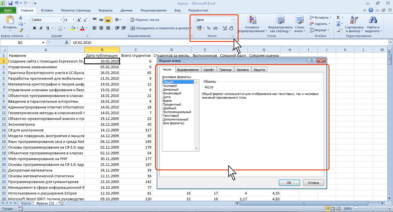Click the Increase Font Size icon
The width and height of the screenshot is (393, 212).
point(79,20)
